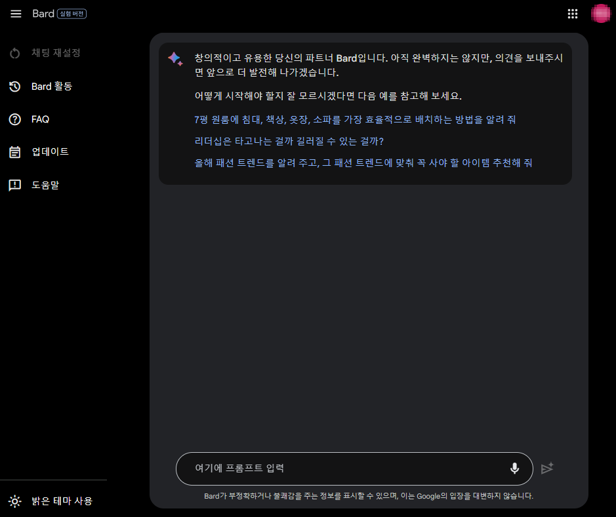Click suggestion about 올해 패션 트렌드
Screen dimensions: 616x517
coord(363,163)
